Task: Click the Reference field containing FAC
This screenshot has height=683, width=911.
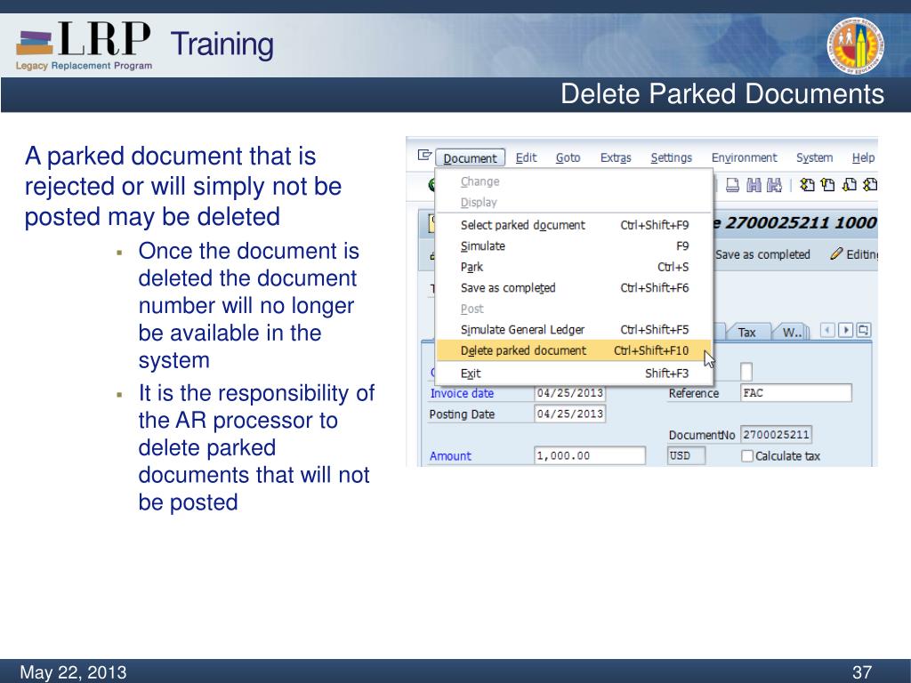Action: [796, 393]
